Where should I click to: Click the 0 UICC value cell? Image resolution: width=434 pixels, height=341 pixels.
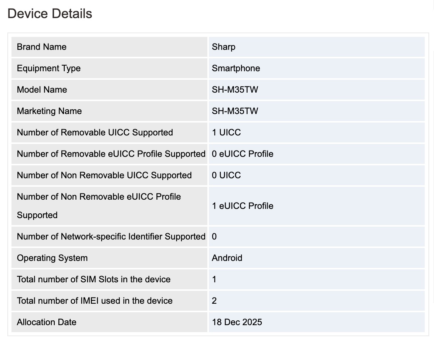point(226,175)
